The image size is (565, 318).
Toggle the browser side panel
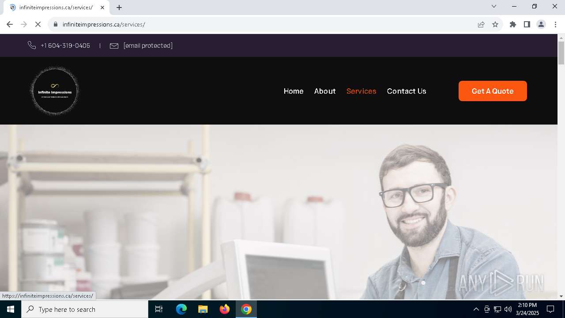(x=527, y=24)
